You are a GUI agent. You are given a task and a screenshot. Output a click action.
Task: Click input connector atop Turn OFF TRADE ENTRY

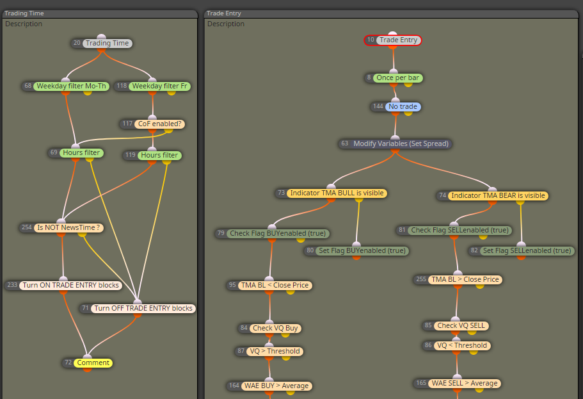point(138,302)
